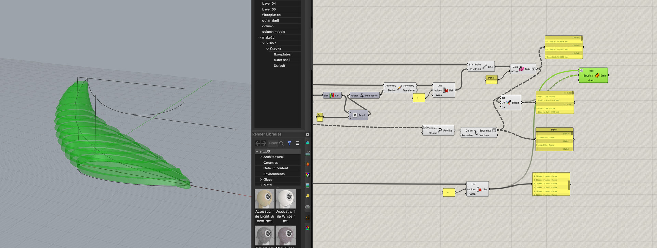Click the yellow panel wired to Indices

click(x=419, y=98)
